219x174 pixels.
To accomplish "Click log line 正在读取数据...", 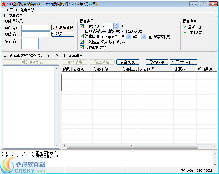I will click(31, 153).
